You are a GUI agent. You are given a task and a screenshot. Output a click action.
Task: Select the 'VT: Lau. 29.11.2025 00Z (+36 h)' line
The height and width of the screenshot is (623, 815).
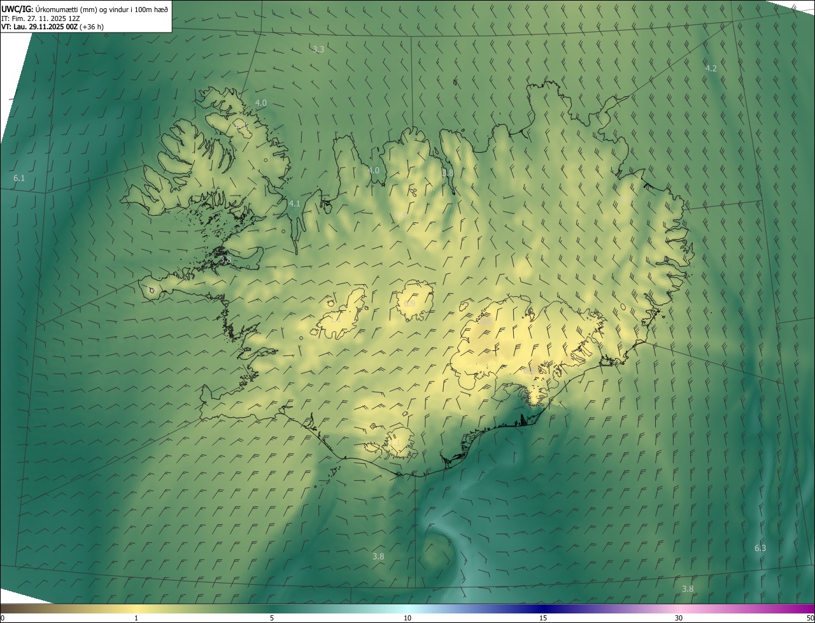(52, 27)
